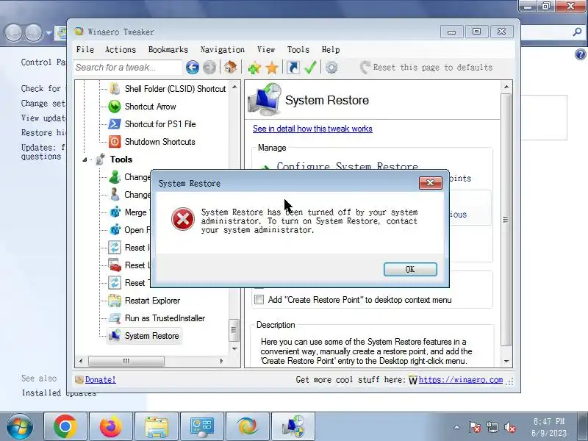
Task: Click the Search for a tweak field
Action: (127, 68)
